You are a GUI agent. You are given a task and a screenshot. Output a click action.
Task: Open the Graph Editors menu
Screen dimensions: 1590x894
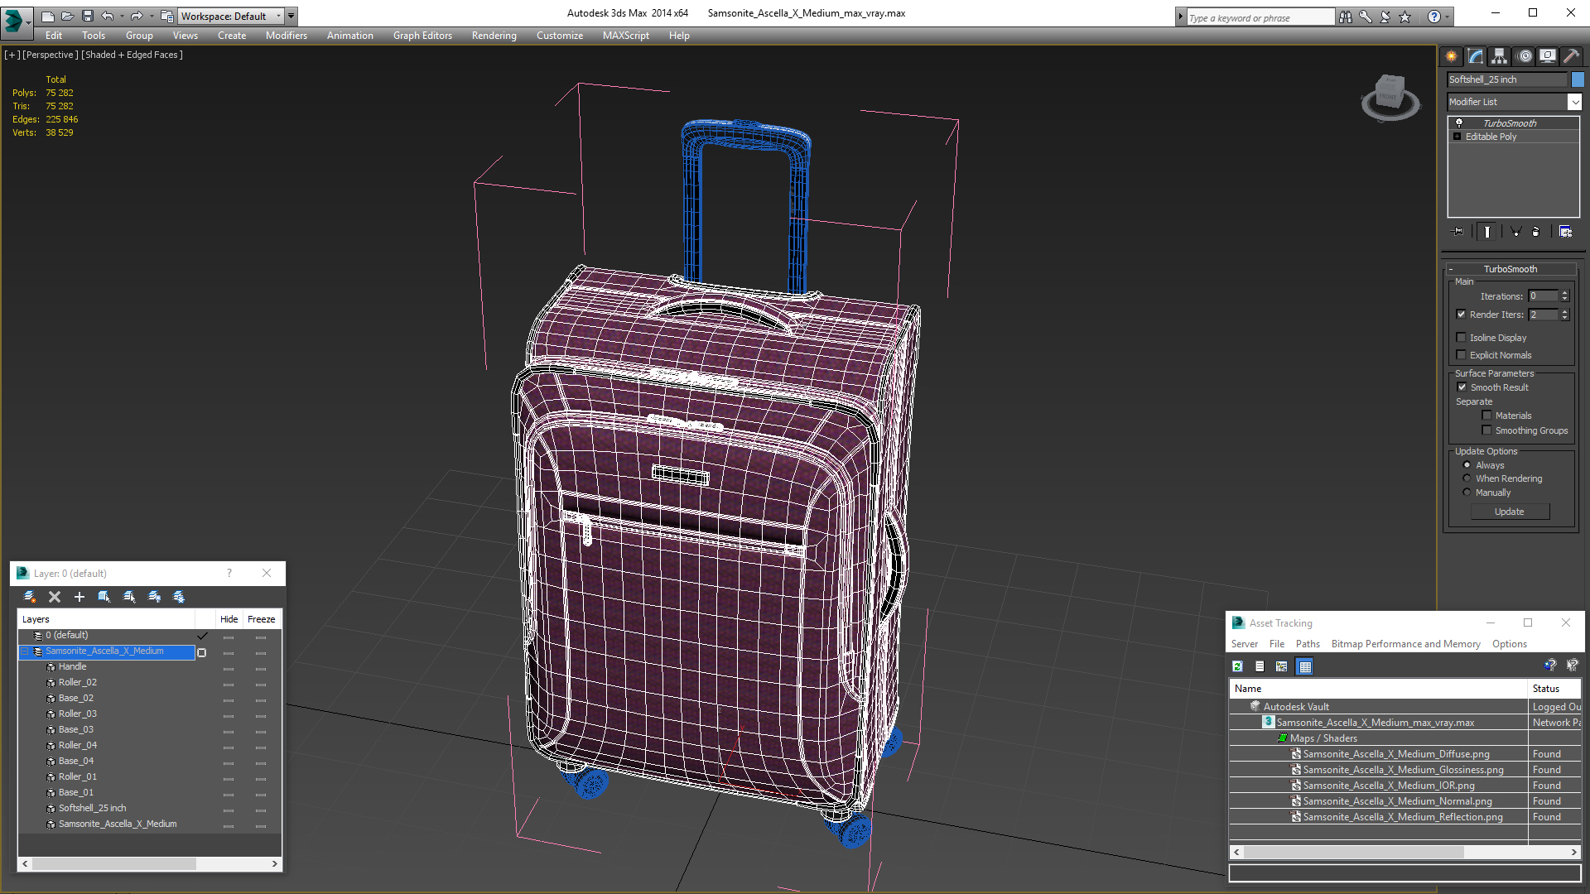tap(422, 36)
